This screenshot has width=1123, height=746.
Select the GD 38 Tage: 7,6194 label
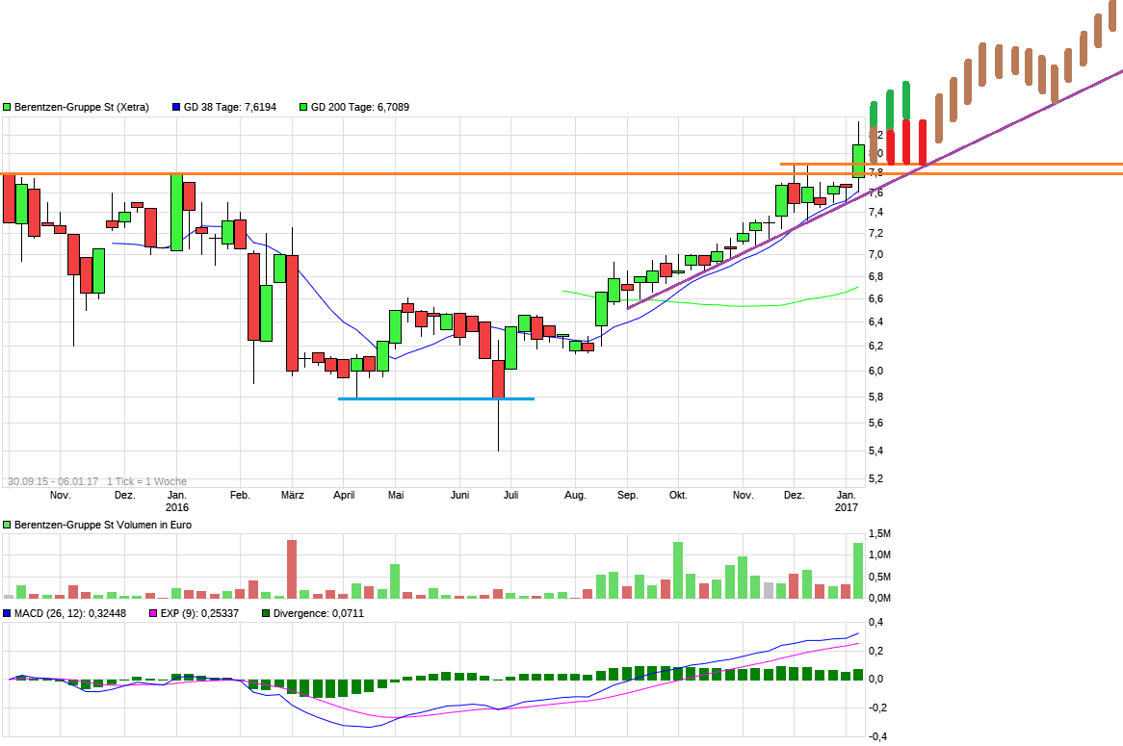[x=229, y=108]
